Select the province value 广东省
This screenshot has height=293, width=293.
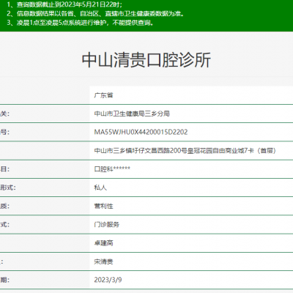(103, 95)
